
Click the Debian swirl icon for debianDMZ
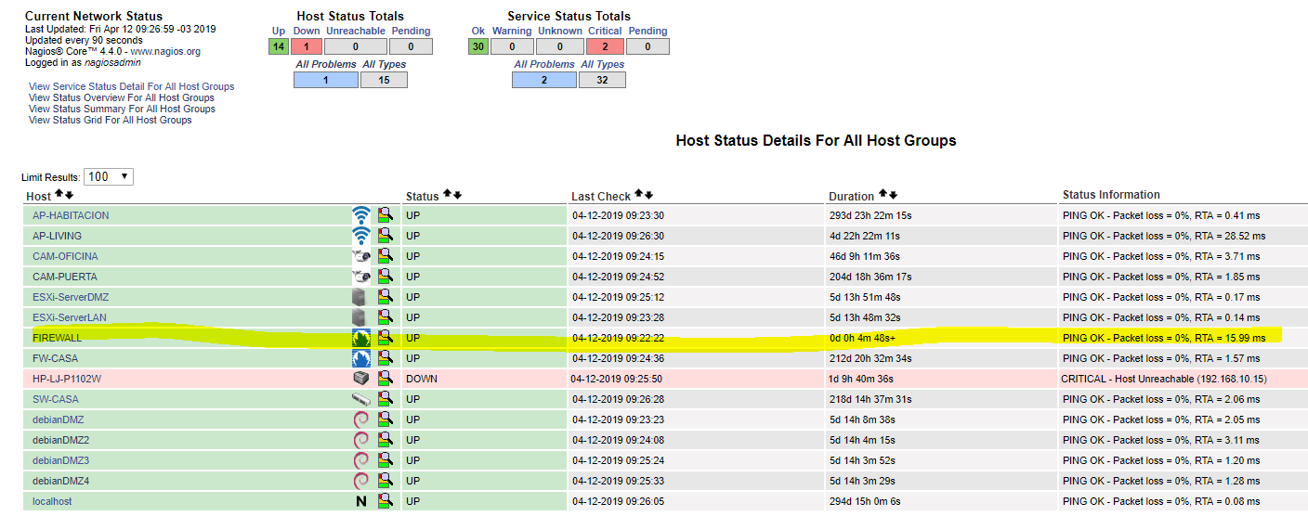pos(360,419)
